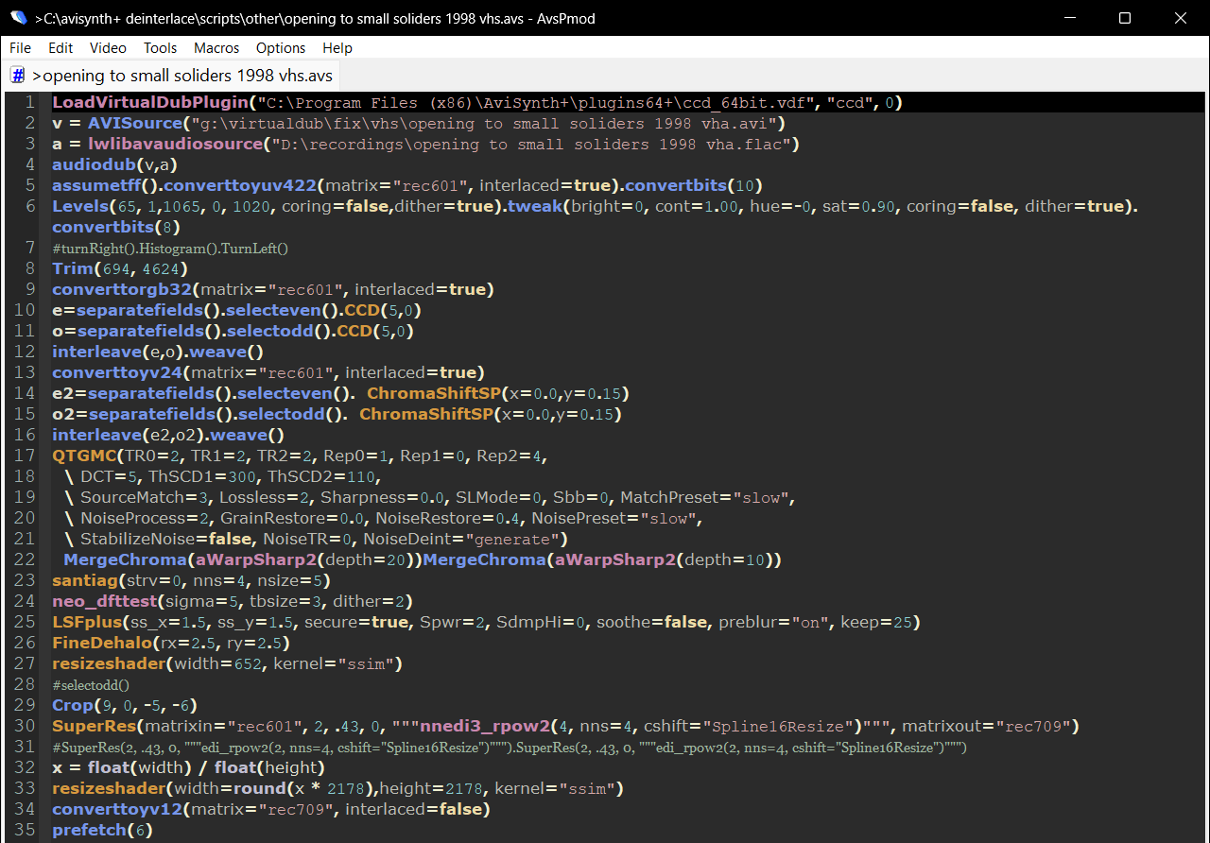Click line number 17 in the gutter

click(x=26, y=456)
